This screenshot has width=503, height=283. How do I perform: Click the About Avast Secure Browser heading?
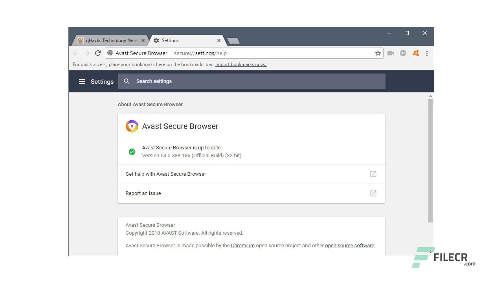pos(150,105)
